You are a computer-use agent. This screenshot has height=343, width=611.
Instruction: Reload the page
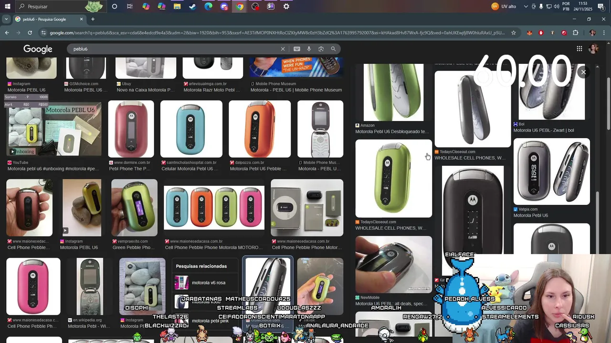[30, 33]
